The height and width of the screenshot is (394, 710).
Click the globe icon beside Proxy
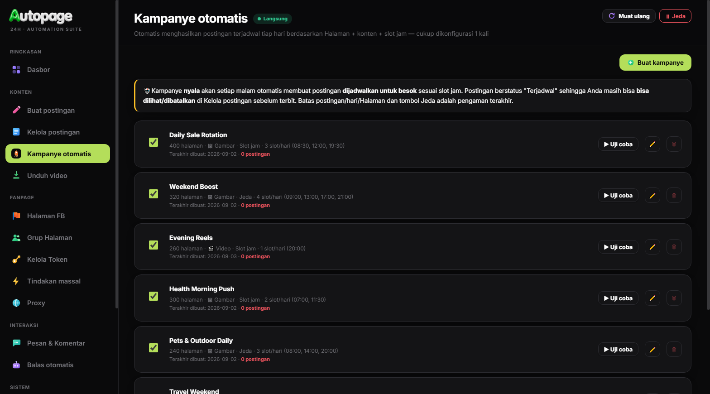tap(16, 303)
